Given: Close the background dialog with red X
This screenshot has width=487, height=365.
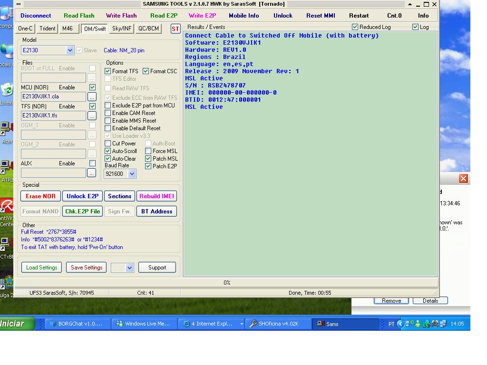Looking at the screenshot, I should coord(463,179).
